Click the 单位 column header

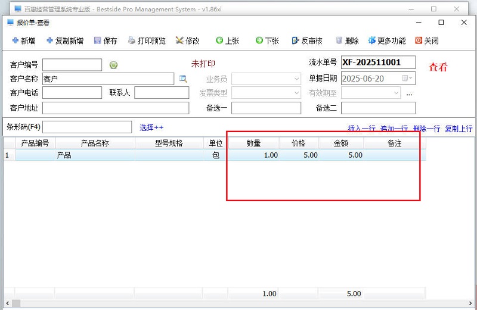click(216, 143)
